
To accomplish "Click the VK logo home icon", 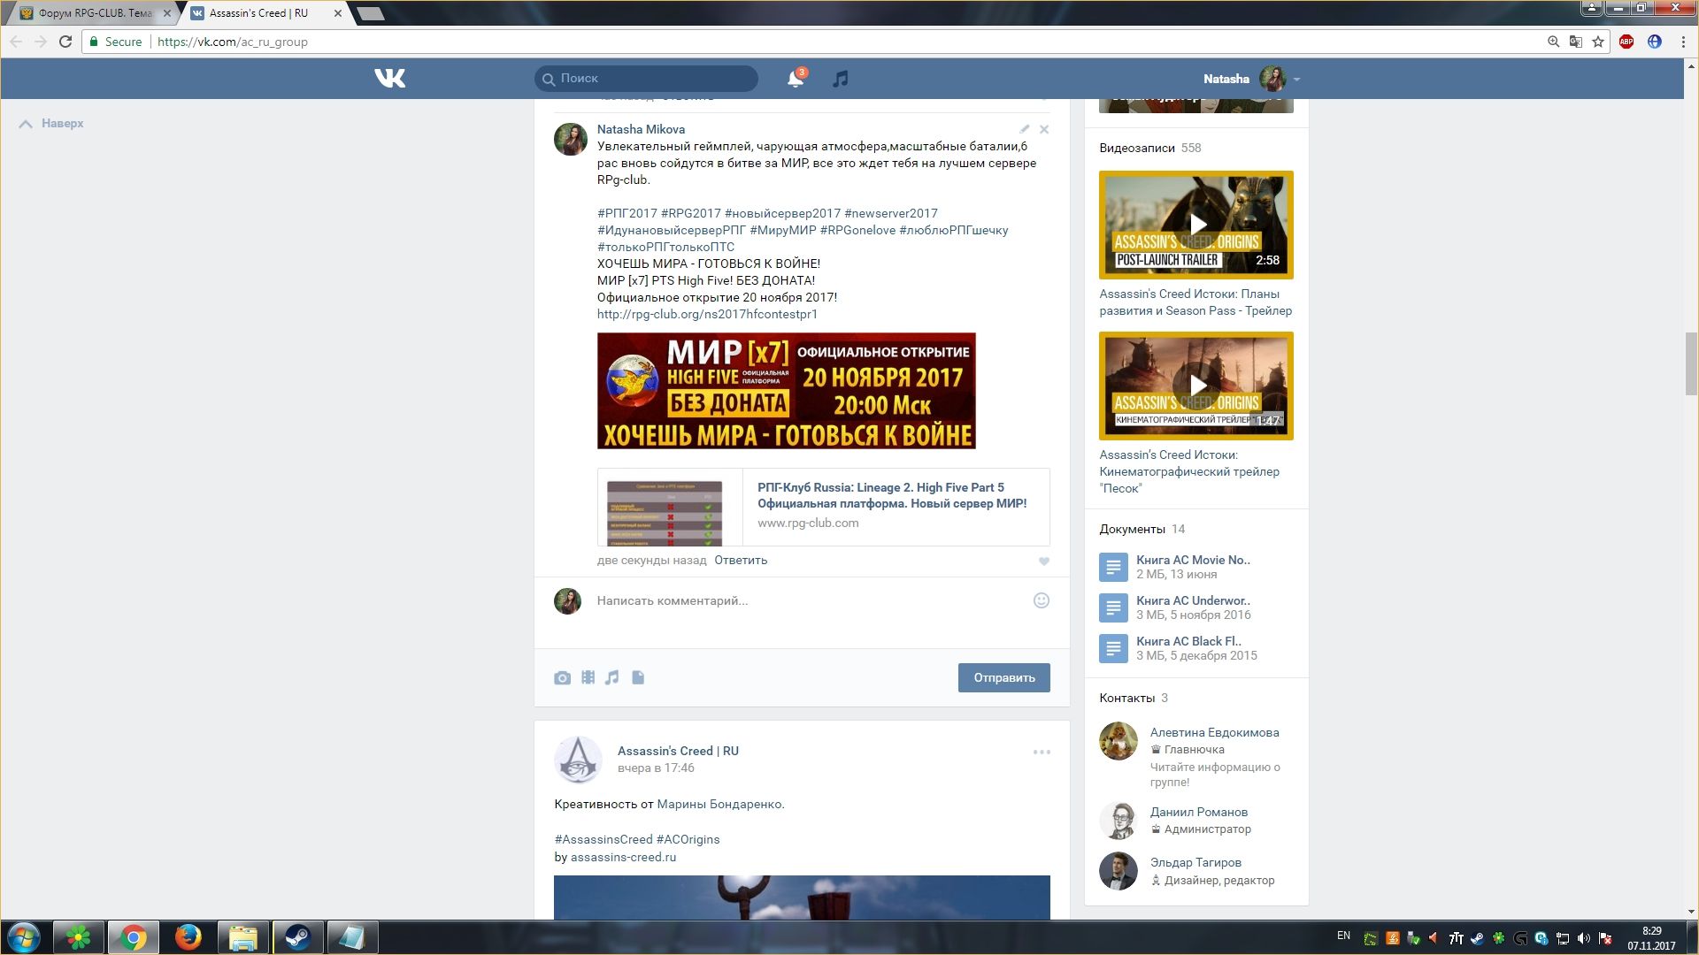I will [389, 79].
